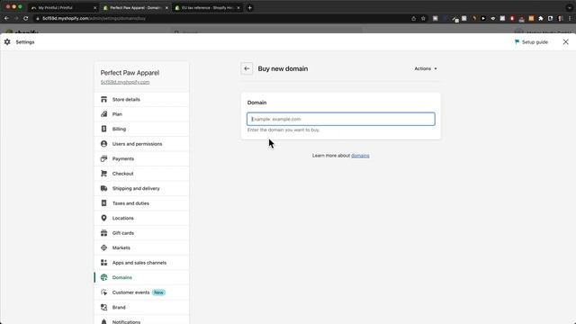Open the Actions dropdown
The width and height of the screenshot is (576, 324).
426,68
